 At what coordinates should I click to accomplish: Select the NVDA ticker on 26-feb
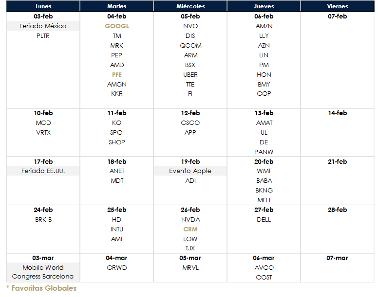(190, 220)
